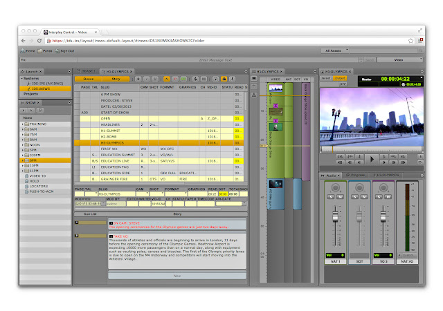Open the Custom audio meter dropdown

(x=407, y=255)
